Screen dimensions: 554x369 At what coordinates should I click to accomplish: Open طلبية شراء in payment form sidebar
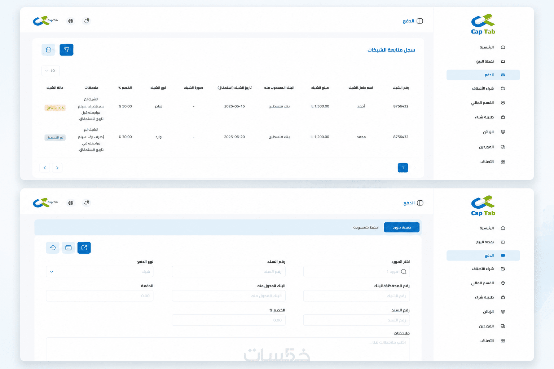[484, 297]
